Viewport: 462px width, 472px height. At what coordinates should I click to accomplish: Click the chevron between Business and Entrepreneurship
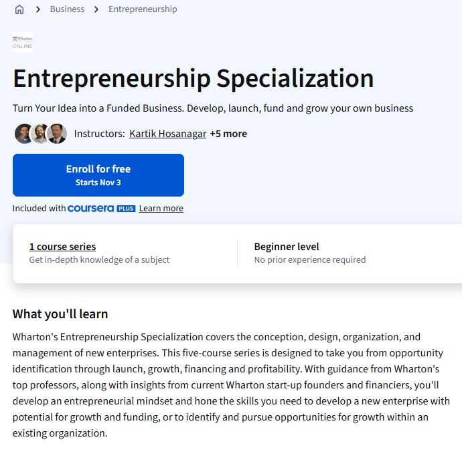tap(96, 9)
